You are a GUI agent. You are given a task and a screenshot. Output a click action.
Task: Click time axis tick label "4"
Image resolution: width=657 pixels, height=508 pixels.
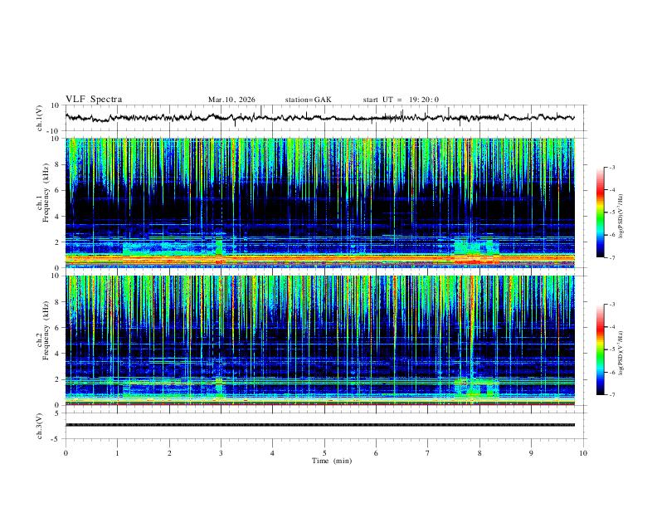(x=273, y=453)
